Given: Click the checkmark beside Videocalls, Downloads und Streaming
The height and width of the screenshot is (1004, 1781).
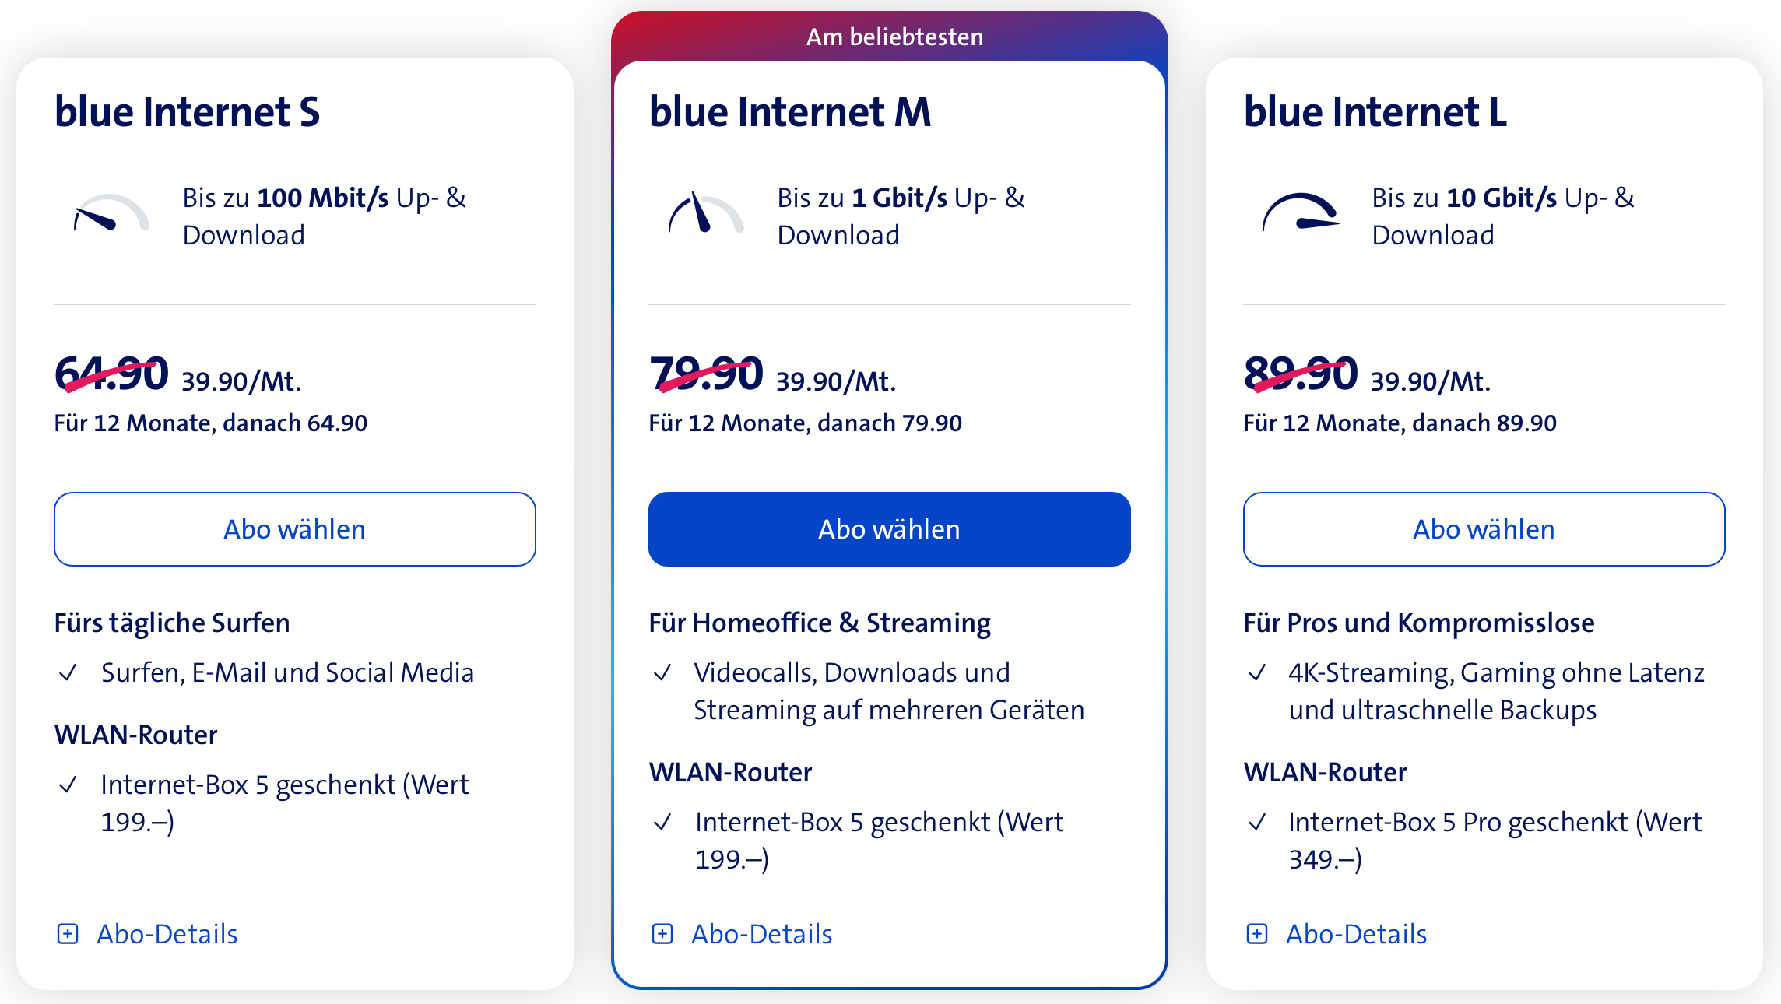Looking at the screenshot, I should pyautogui.click(x=665, y=672).
